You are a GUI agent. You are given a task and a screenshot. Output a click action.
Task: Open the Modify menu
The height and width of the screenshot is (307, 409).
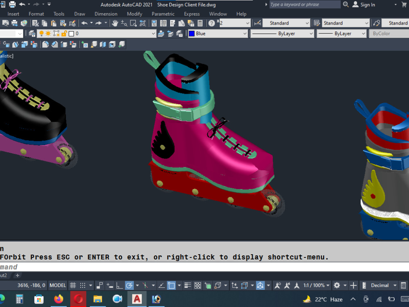click(x=135, y=14)
